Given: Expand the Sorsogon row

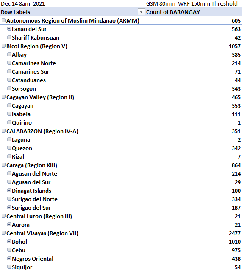Looking at the screenshot, I should pos(9,88).
